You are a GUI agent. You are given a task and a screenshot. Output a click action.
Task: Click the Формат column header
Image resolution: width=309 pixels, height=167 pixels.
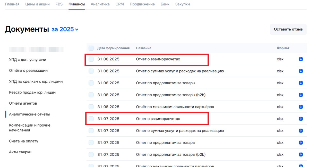click(283, 48)
